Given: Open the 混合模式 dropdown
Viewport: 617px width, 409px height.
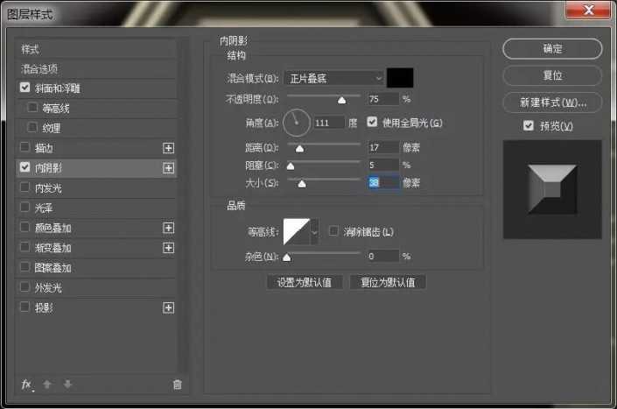Looking at the screenshot, I should 333,78.
